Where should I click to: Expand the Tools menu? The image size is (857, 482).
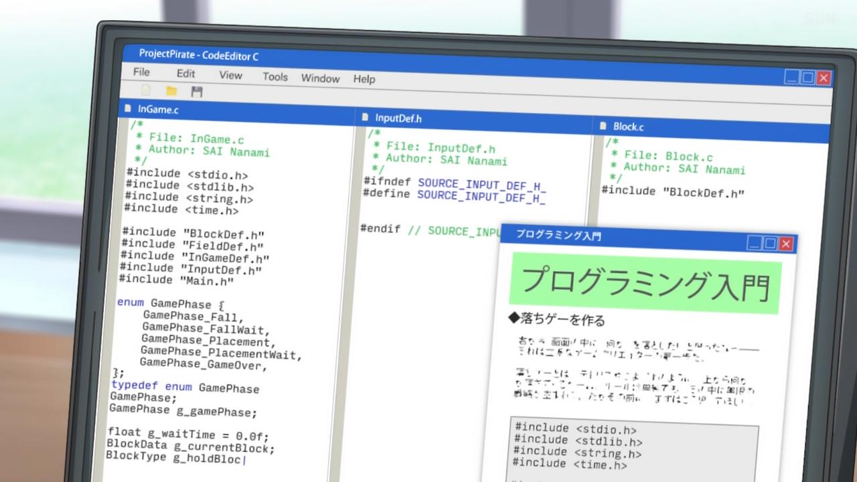[275, 77]
